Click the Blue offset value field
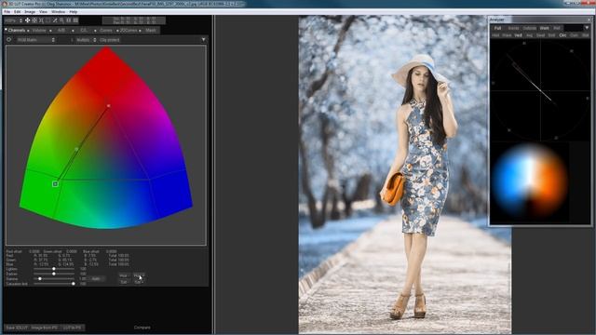Screen dimensions: 596x335 (112, 251)
